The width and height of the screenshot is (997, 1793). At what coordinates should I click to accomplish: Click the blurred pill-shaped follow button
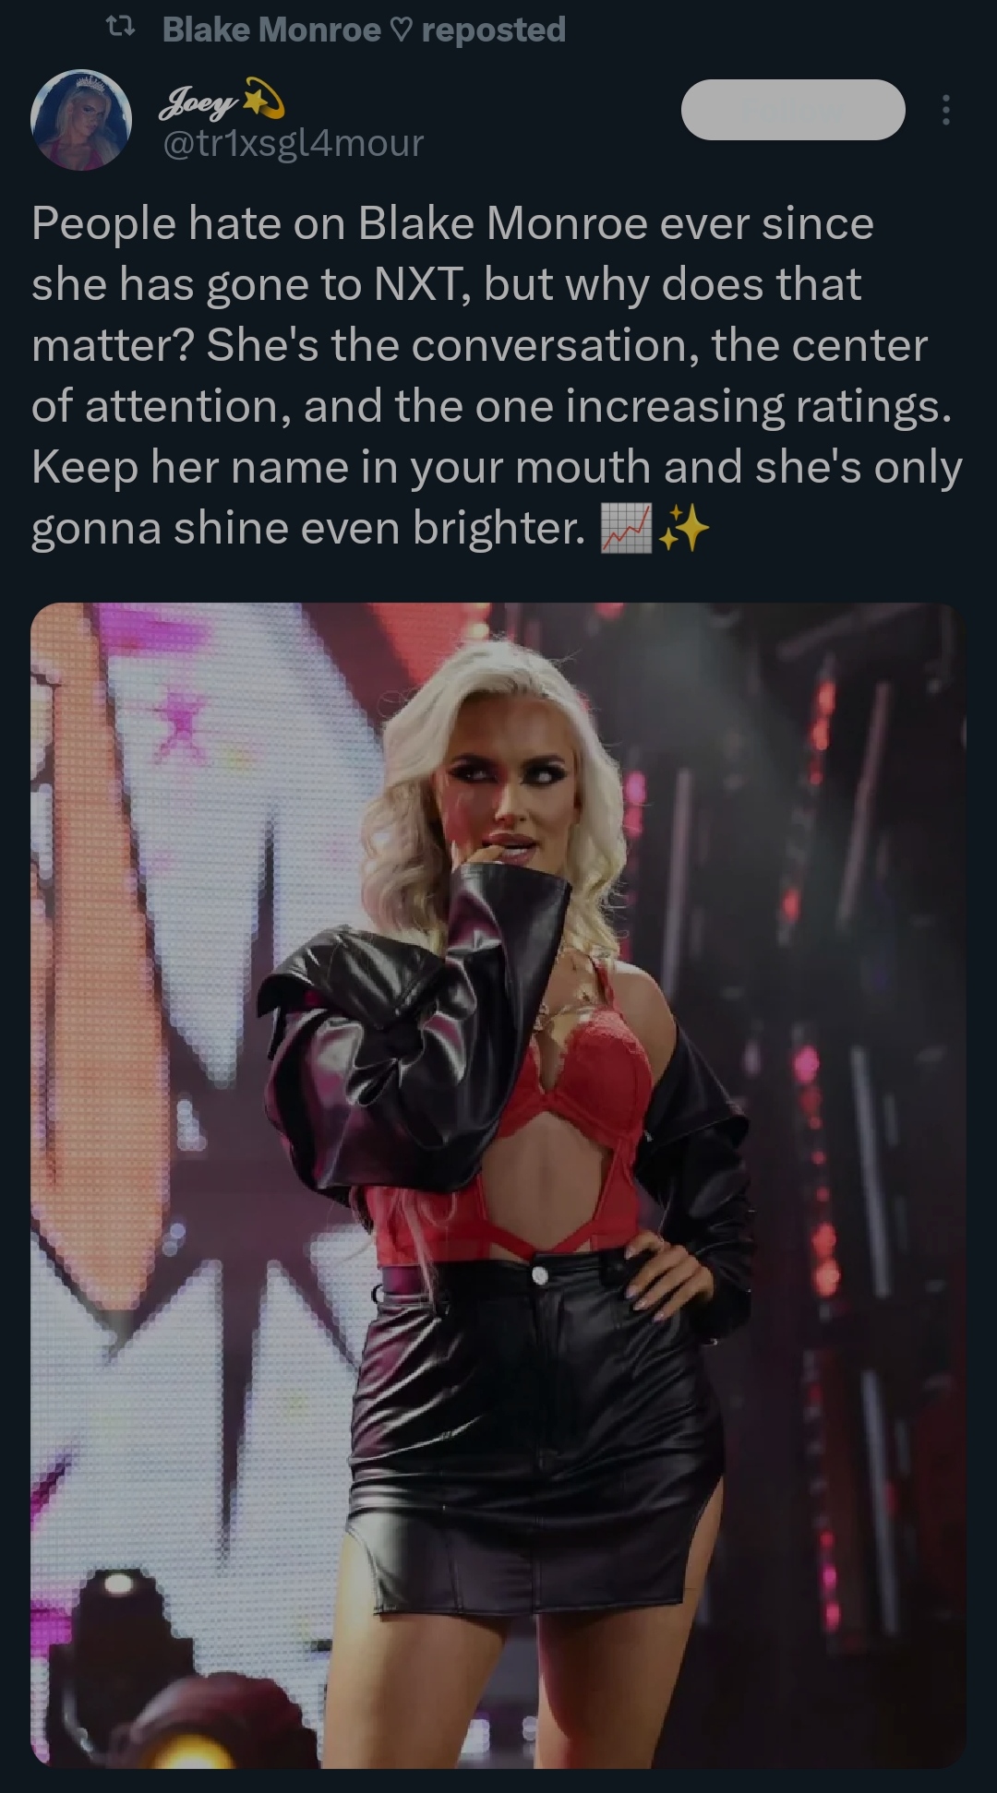click(793, 110)
